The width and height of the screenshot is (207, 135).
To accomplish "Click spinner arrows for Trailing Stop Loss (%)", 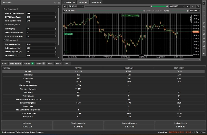I will pos(56,52).
